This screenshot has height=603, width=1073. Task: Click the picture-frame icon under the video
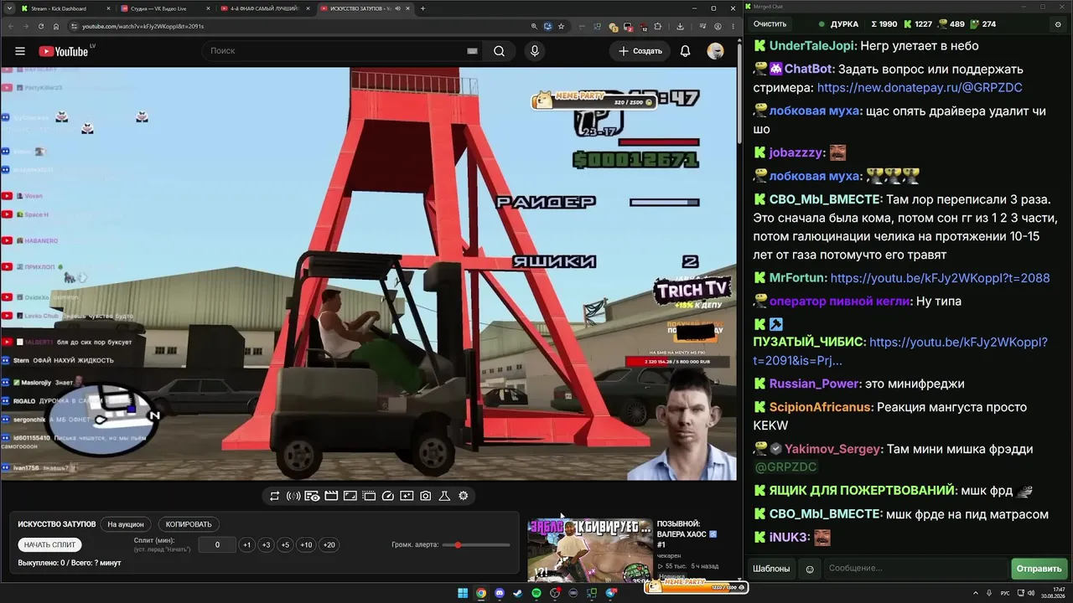click(350, 496)
